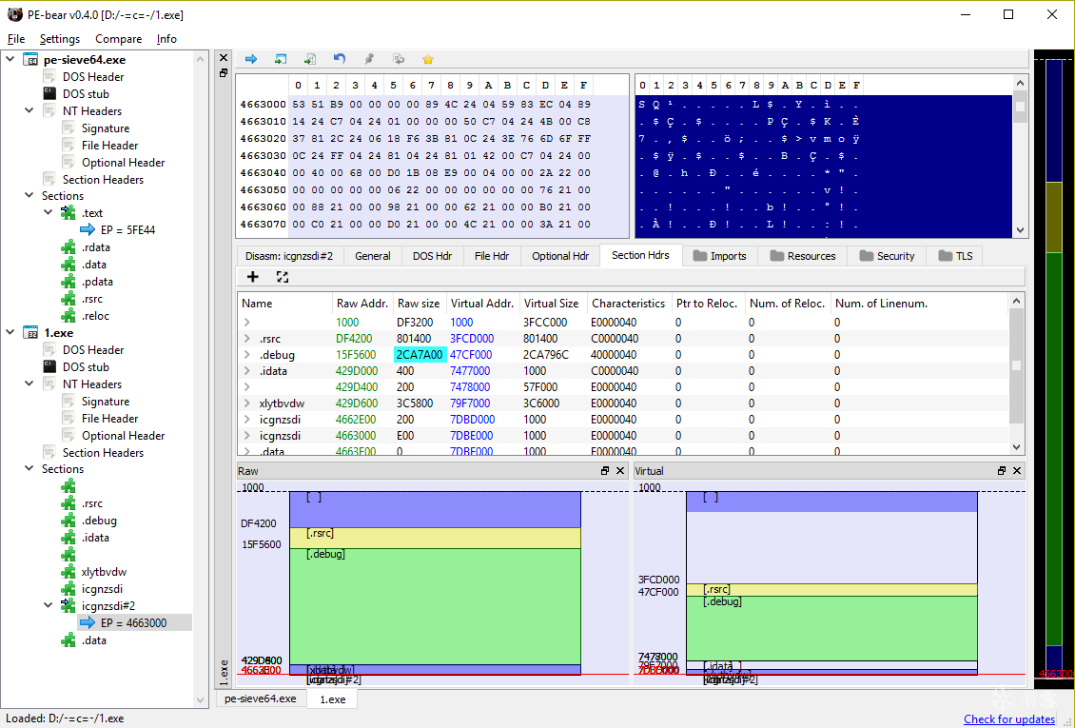The width and height of the screenshot is (1075, 728).
Task: Click the puzzle icon next to xlytbvdw
Action: [x=68, y=572]
